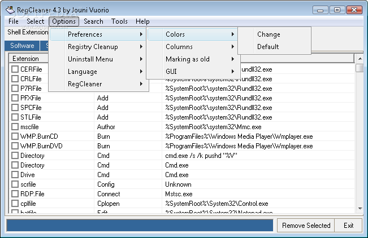Click the Cplopen cell of cplfile row
Image resolution: width=368 pixels, height=238 pixels.
(x=108, y=204)
